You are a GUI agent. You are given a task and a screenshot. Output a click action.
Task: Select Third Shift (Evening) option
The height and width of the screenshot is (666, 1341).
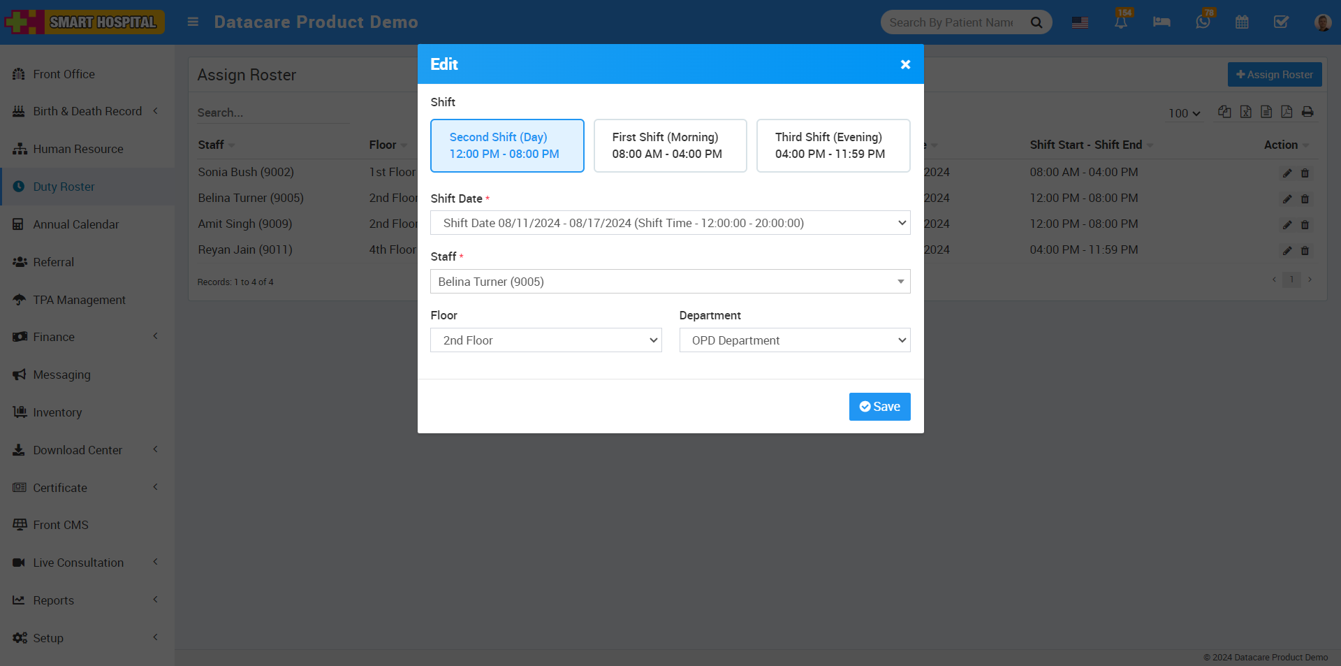pos(833,145)
